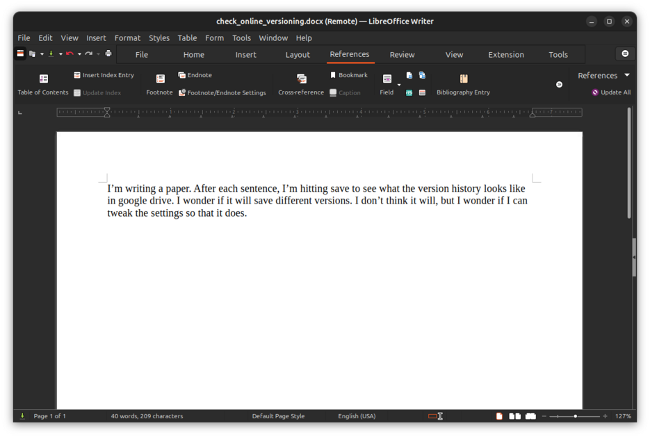Click the Endnote icon
Image resolution: width=650 pixels, height=437 pixels.
tap(181, 75)
